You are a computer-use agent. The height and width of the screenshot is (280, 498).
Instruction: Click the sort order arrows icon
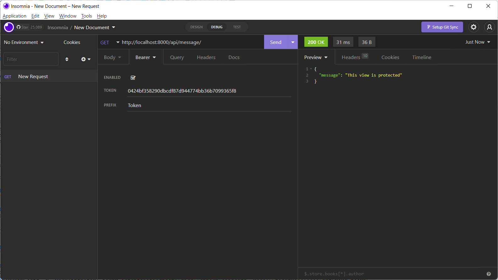pos(67,59)
